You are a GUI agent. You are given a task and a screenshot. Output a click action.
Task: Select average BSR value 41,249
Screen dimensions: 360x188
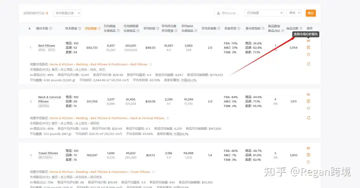188,99
